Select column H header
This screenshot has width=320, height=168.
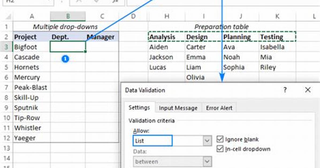point(167,16)
